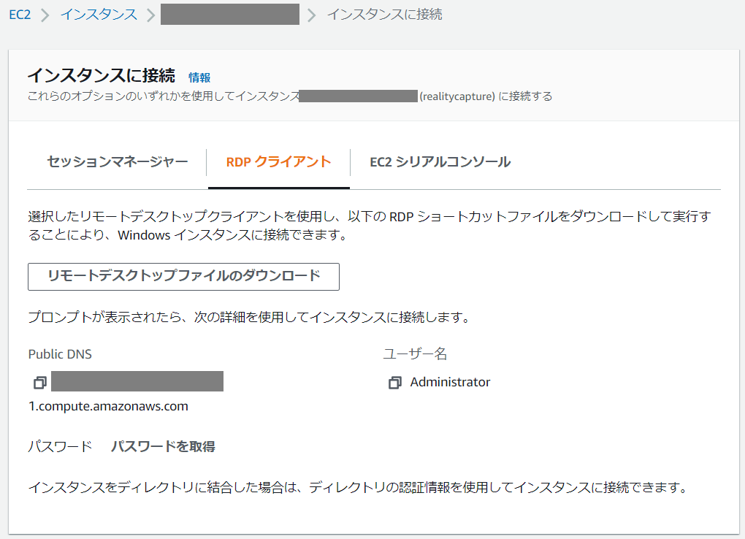Click the 情報 info link
This screenshot has height=539, width=745.
(x=199, y=77)
